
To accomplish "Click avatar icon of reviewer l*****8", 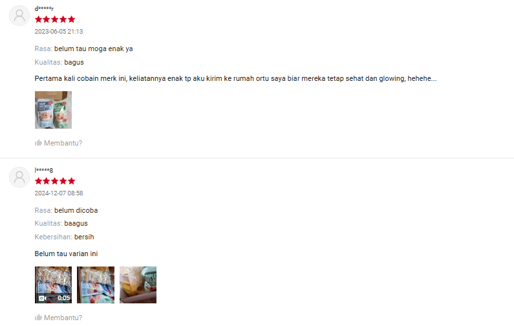I will point(19,177).
